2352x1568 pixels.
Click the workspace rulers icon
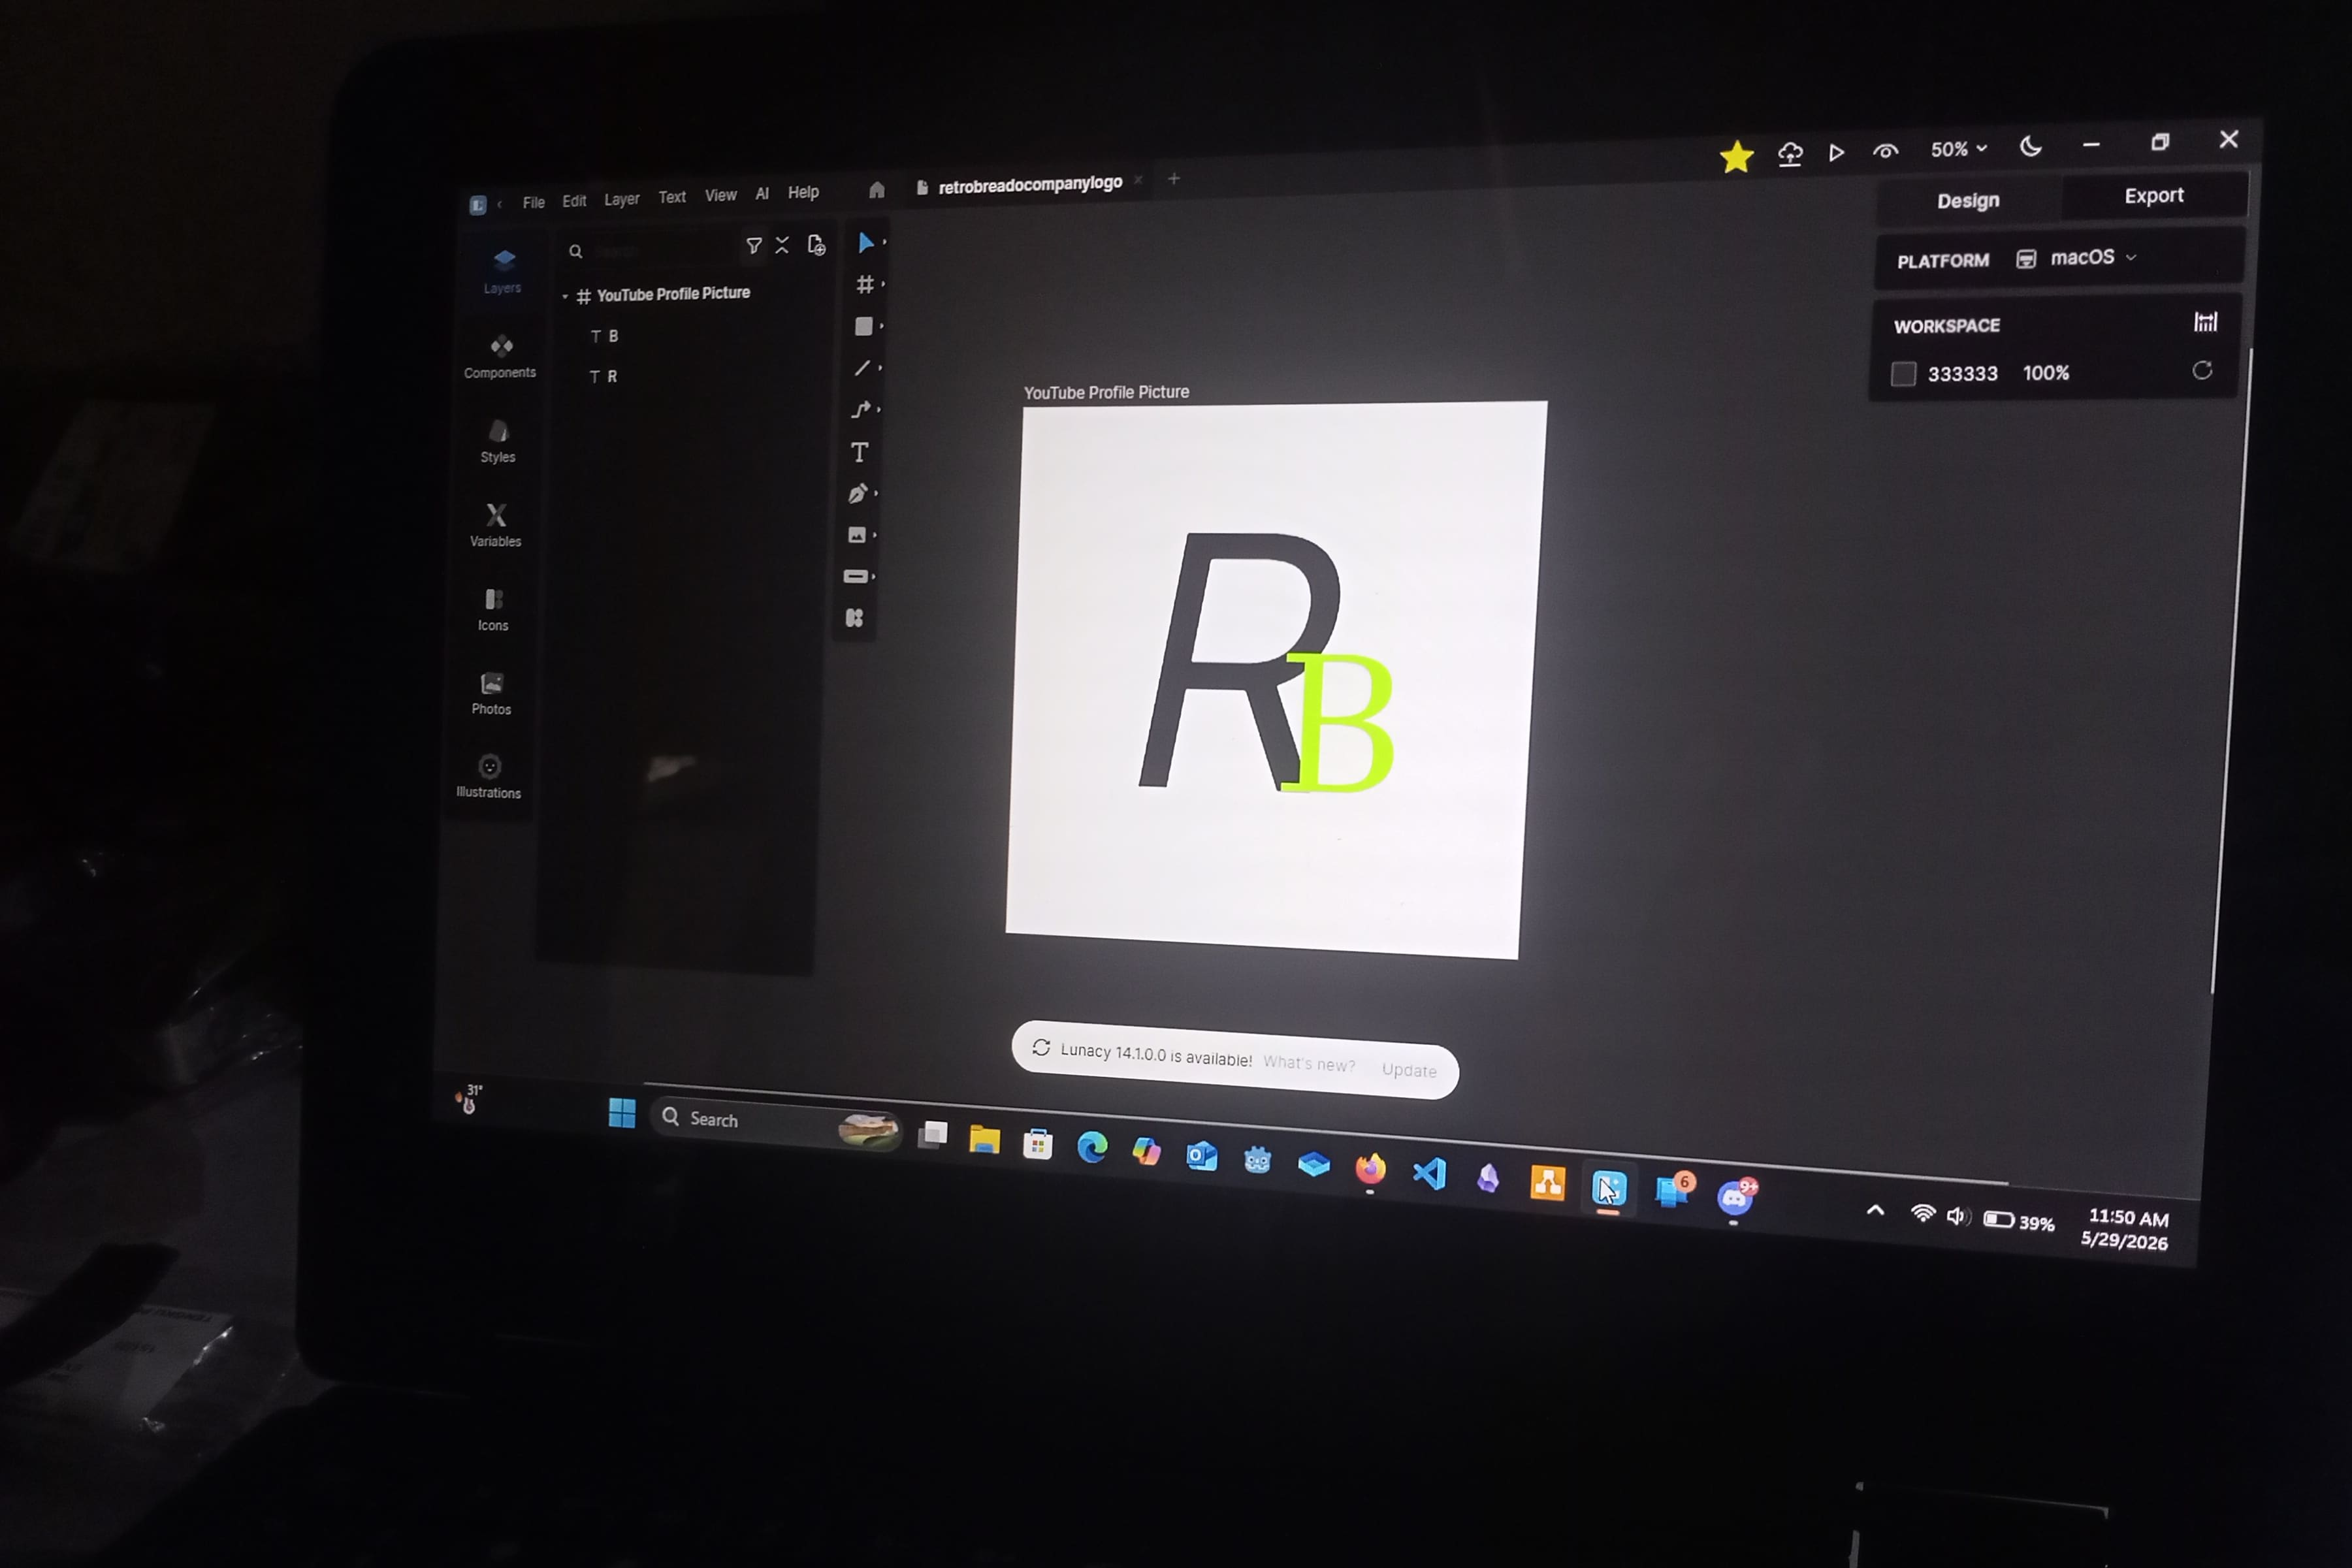2205,322
